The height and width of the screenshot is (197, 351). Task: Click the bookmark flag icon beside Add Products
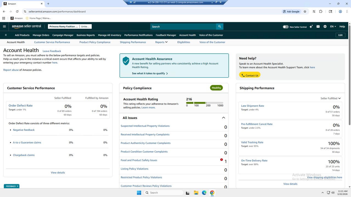coord(6,35)
